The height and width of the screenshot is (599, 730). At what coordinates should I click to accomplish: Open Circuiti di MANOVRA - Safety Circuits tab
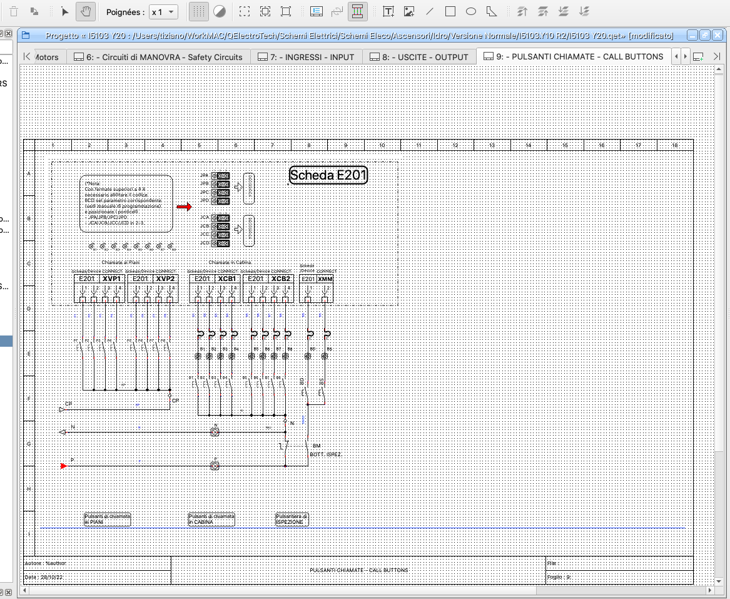[157, 57]
